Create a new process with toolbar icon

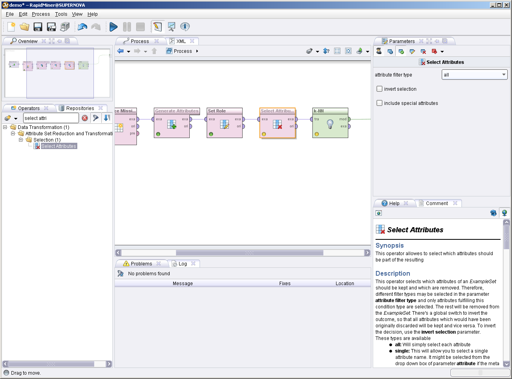click(11, 27)
